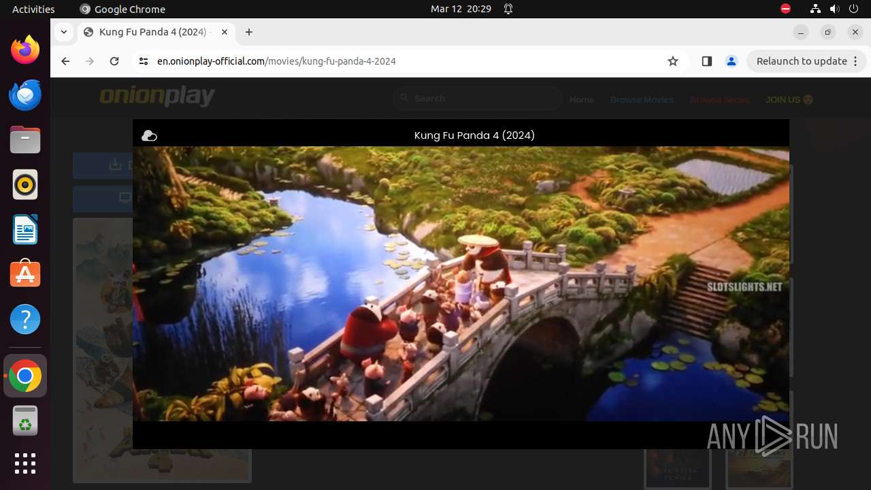Launch LibreOffice Writer from the dock
Image resolution: width=871 pixels, height=490 pixels.
25,229
